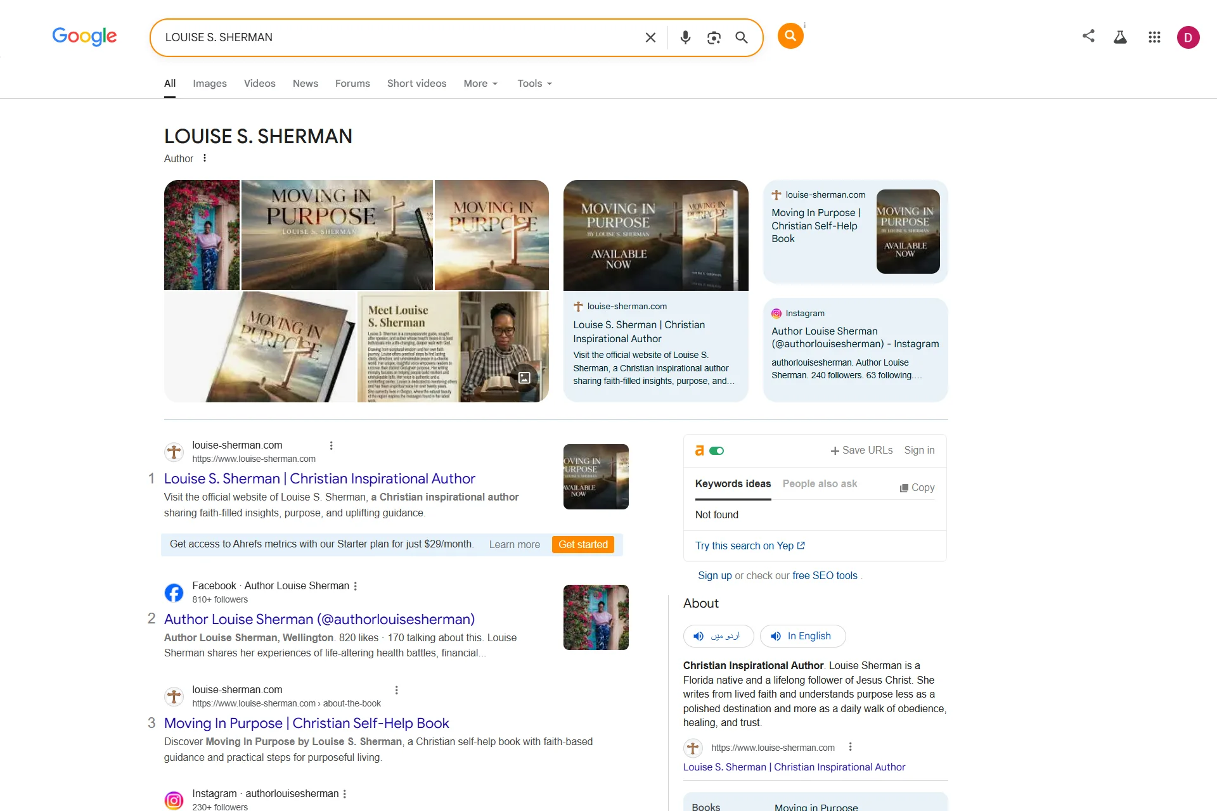Click the cross favicon of first result

coord(174,452)
